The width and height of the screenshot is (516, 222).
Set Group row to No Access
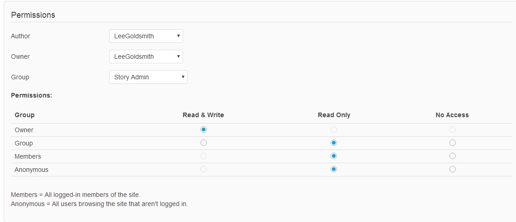[x=452, y=143]
